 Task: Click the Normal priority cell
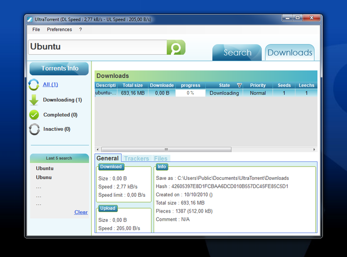[x=258, y=93]
